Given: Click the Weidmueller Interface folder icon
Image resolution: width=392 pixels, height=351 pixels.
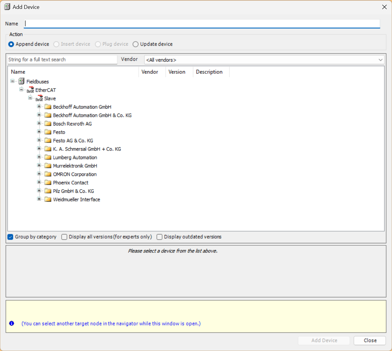Looking at the screenshot, I should [x=48, y=199].
